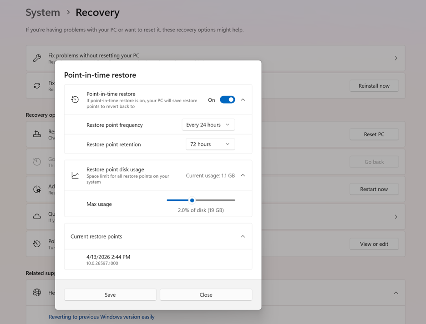Screen dimensions: 426x324
Task: Click the disk usage chart icon
Action: (x=75, y=175)
